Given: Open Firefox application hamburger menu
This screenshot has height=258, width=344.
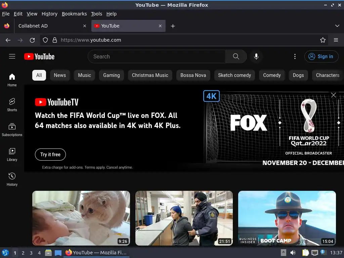Looking at the screenshot, I should point(336,40).
